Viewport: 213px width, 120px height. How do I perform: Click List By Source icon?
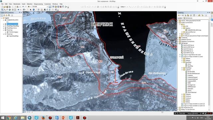(4, 15)
